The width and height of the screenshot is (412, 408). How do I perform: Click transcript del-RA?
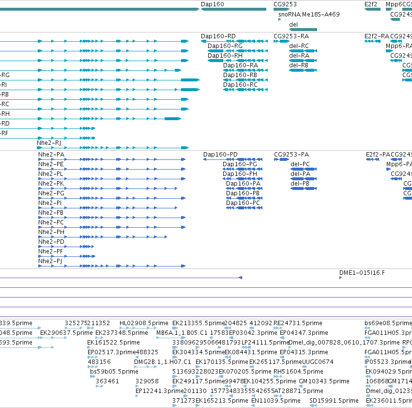(299, 56)
